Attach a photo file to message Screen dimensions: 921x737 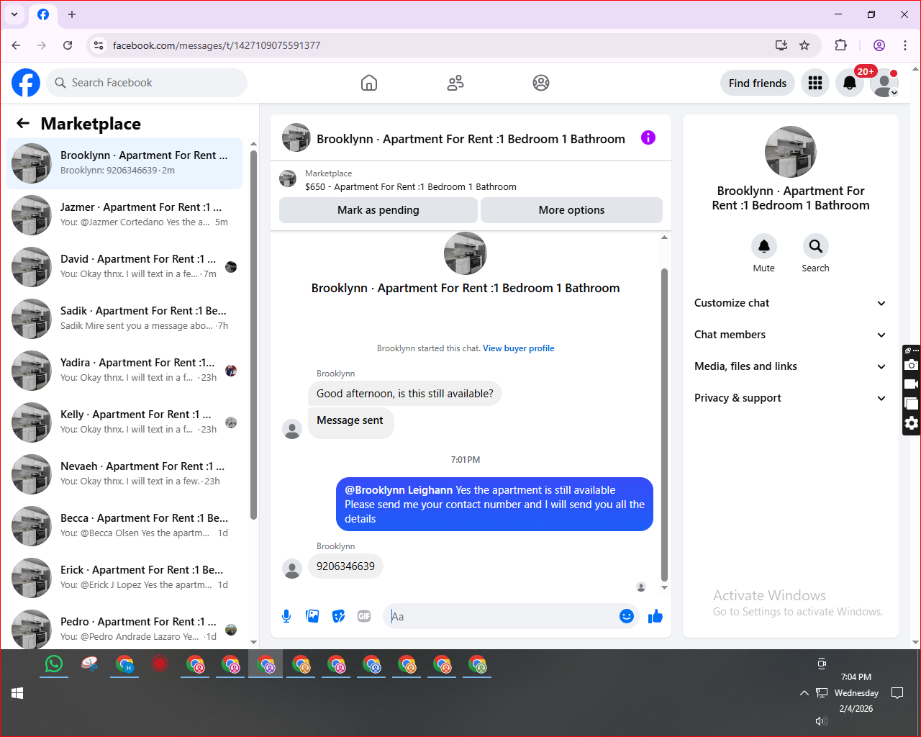pyautogui.click(x=312, y=616)
